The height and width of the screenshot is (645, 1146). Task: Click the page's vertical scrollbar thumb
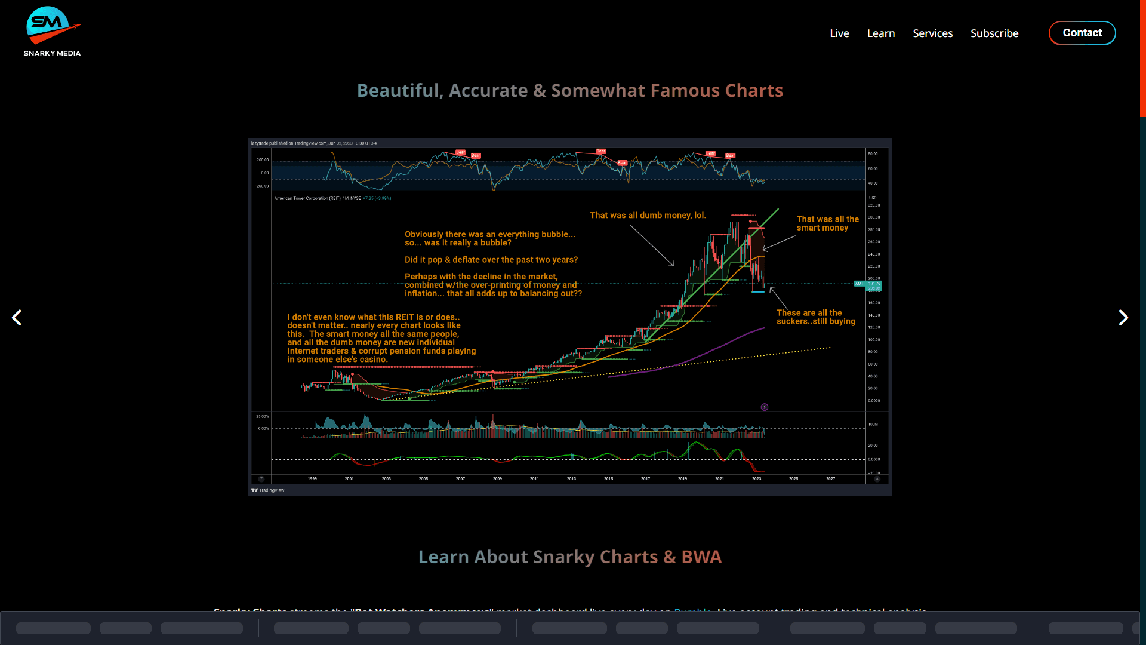point(1142,59)
